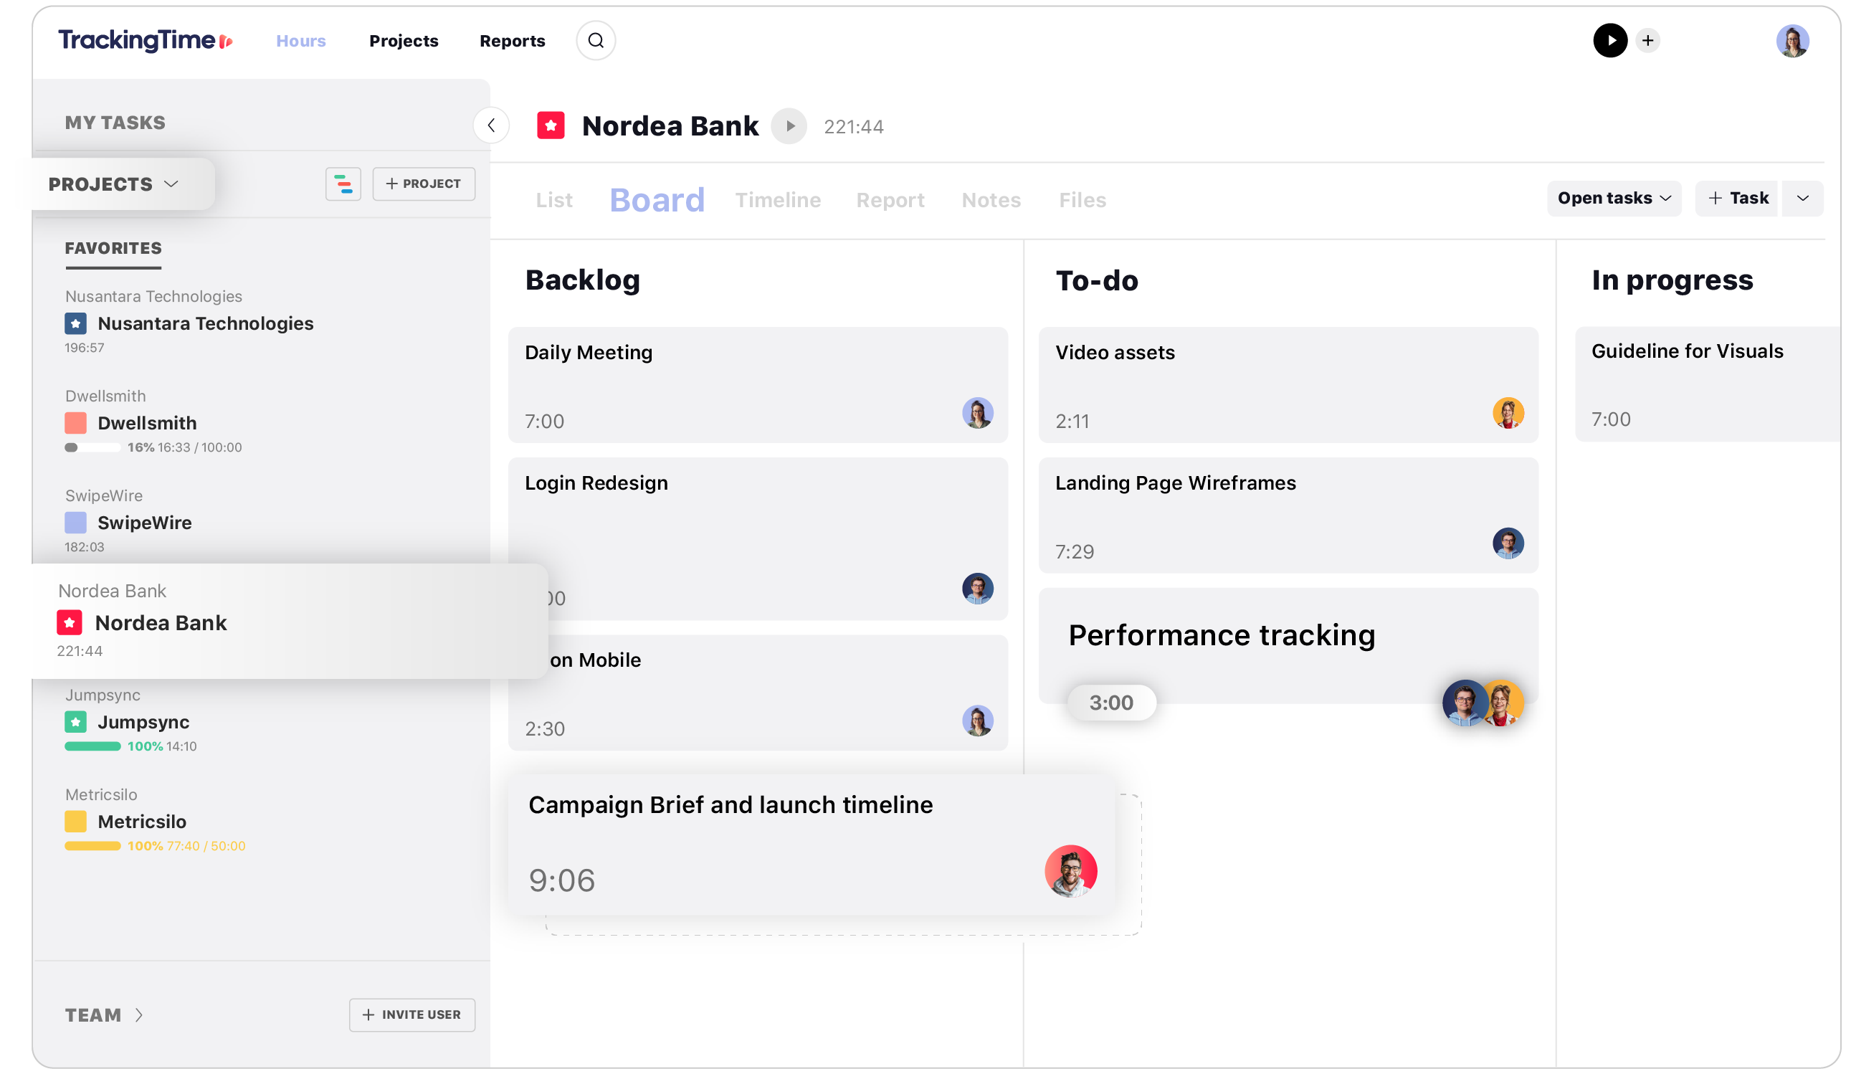Open the Open tasks dropdown filter
Viewport: 1851px width, 1079px height.
click(x=1611, y=198)
